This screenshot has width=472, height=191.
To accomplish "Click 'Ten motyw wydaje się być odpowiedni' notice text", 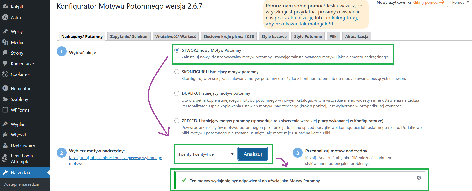I will (255, 181).
